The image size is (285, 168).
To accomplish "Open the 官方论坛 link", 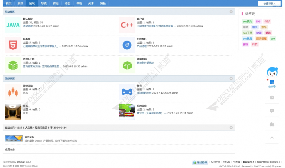I will coord(29,137).
